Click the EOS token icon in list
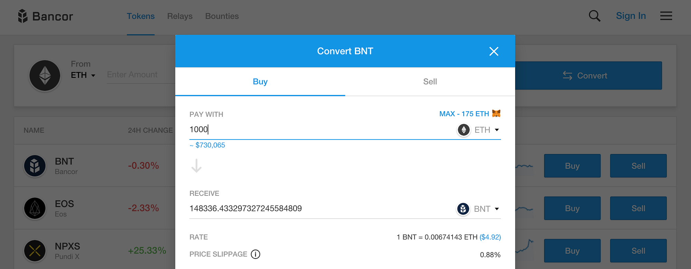Image resolution: width=691 pixels, height=269 pixels. [x=35, y=208]
